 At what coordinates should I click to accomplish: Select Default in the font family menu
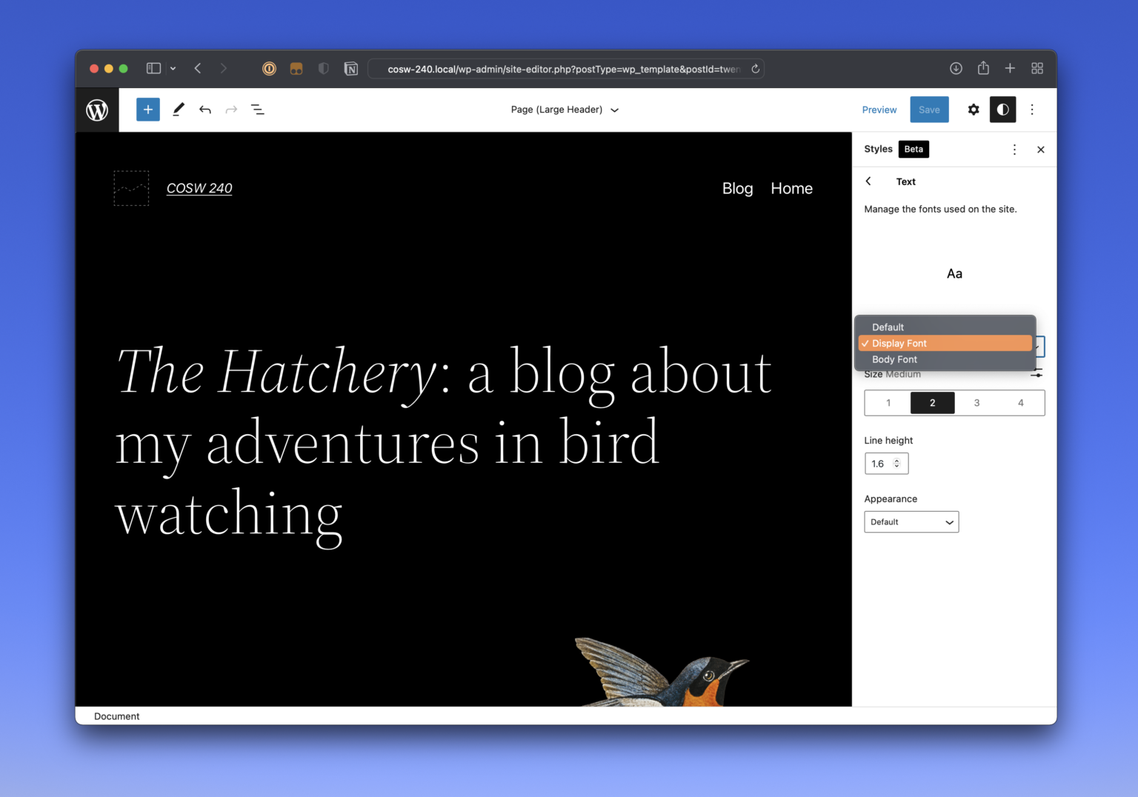[x=888, y=327]
